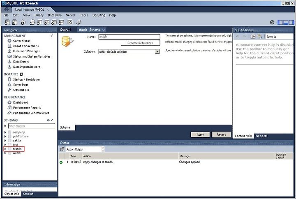This screenshot has height=199, width=296.
Task: Click the Dashboard icon under Performance
Action: tap(9, 102)
